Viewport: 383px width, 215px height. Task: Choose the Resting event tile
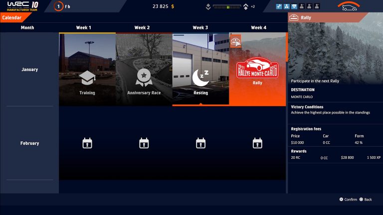click(200, 69)
